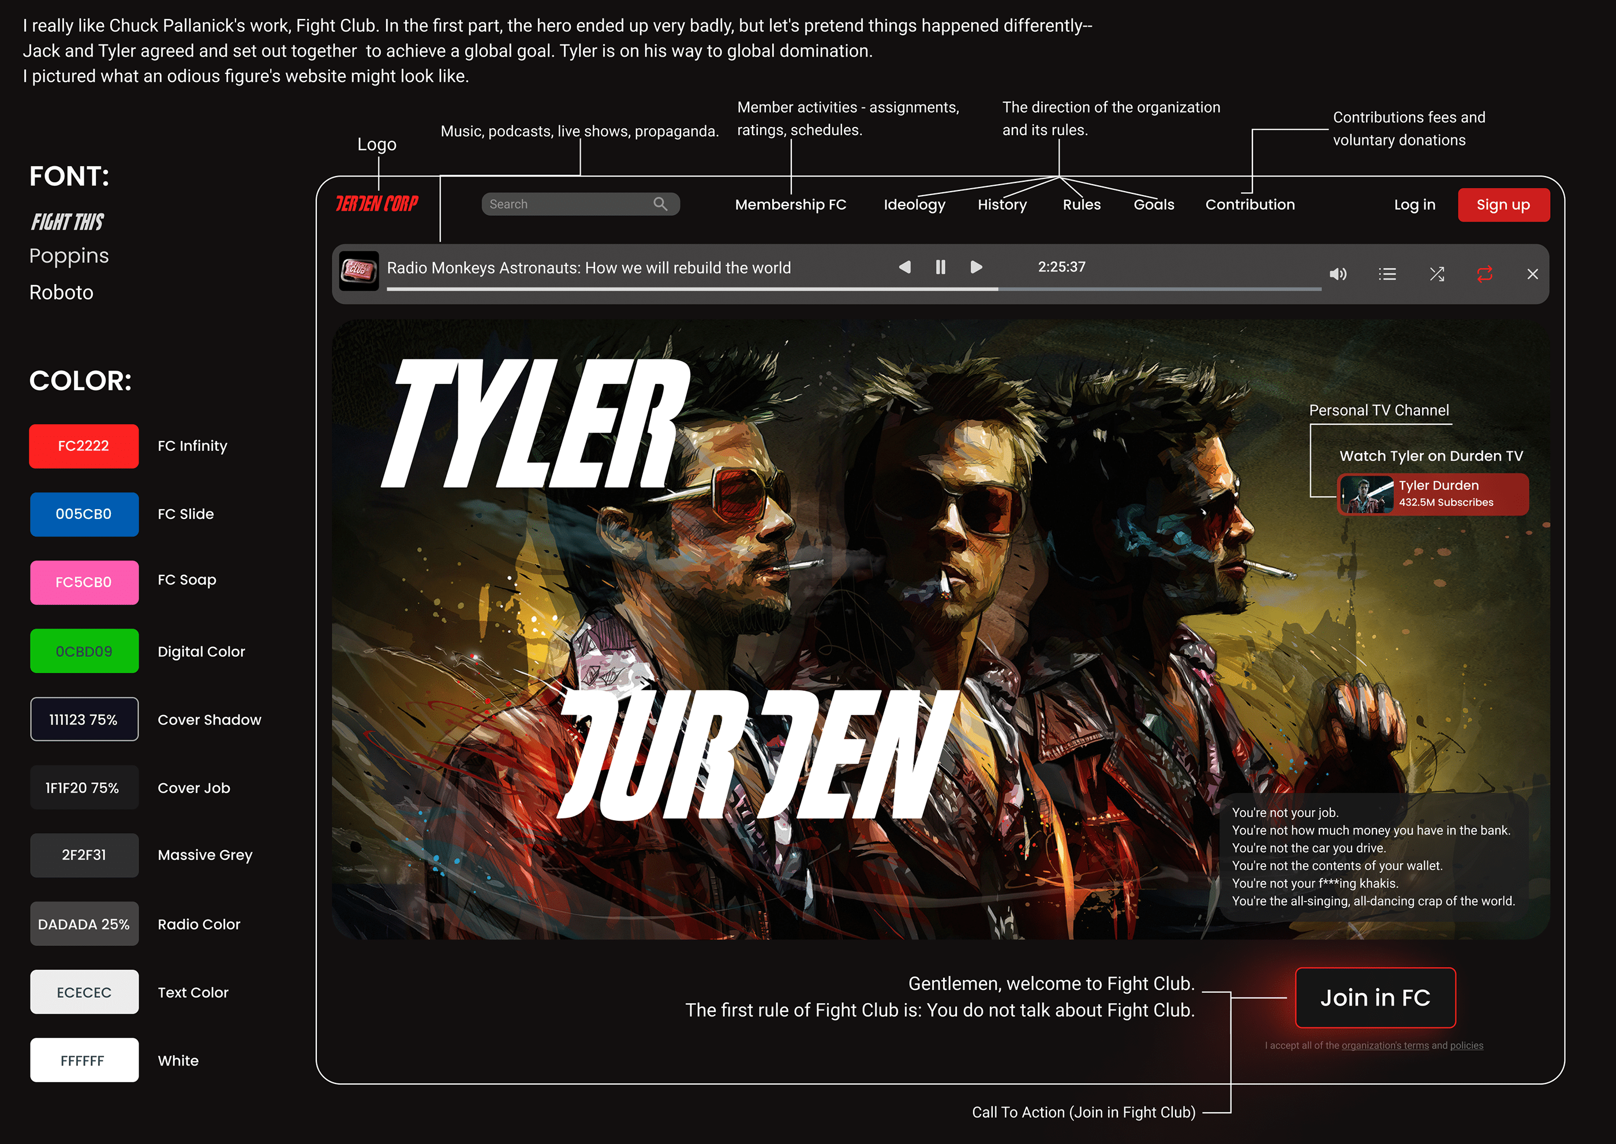Skip to next radio track

pos(975,267)
